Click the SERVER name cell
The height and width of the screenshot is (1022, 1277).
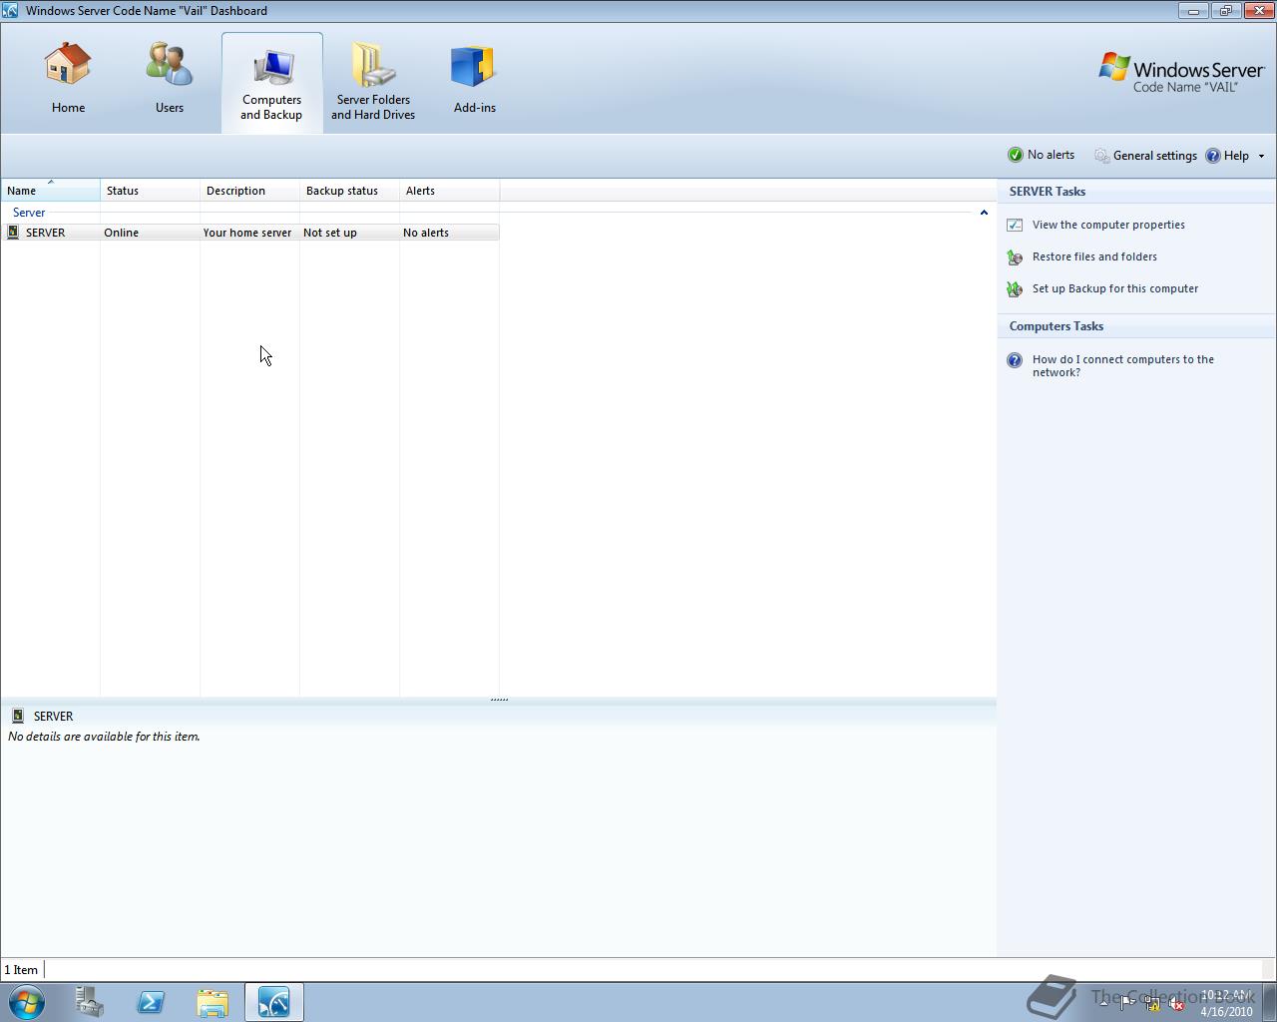[45, 233]
